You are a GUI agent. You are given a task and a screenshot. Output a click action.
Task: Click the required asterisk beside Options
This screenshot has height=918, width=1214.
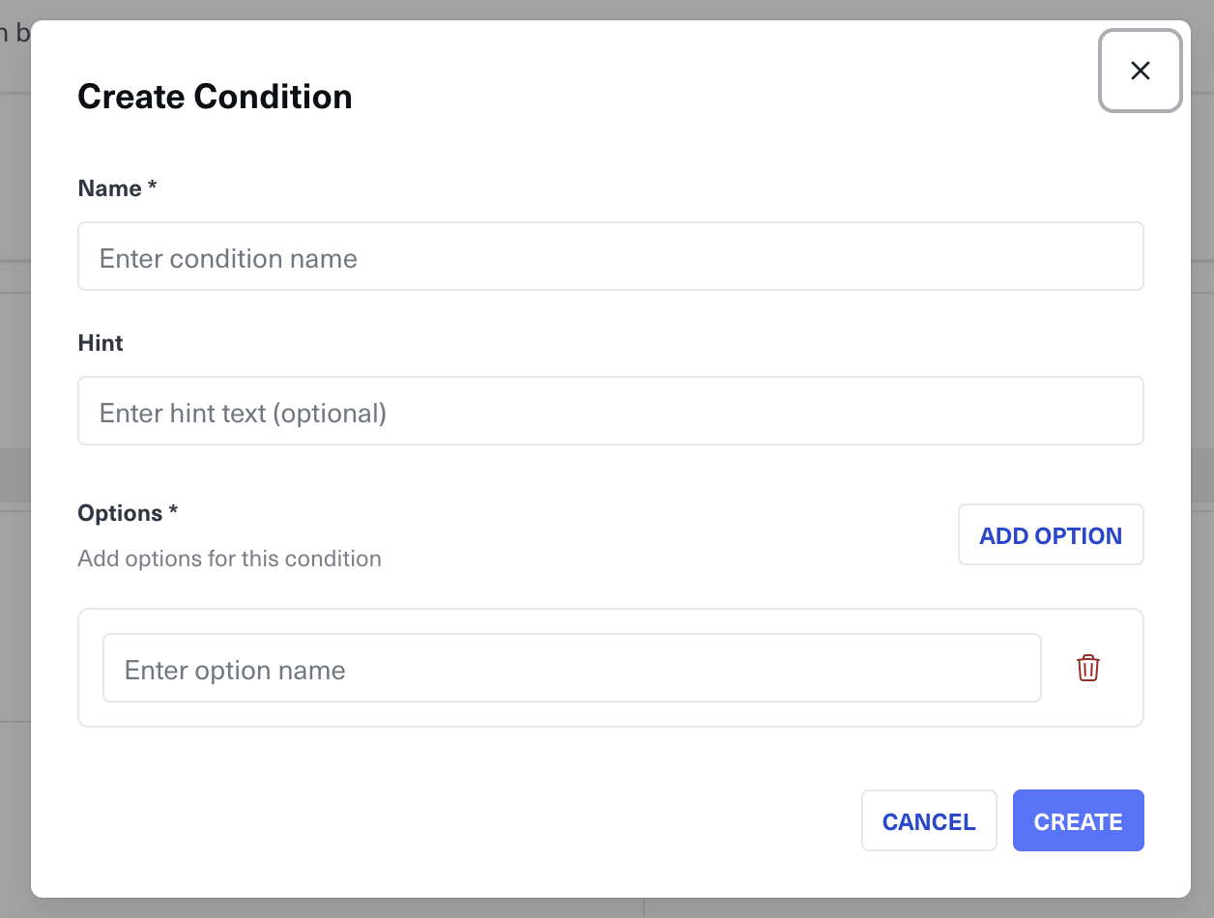coord(173,512)
